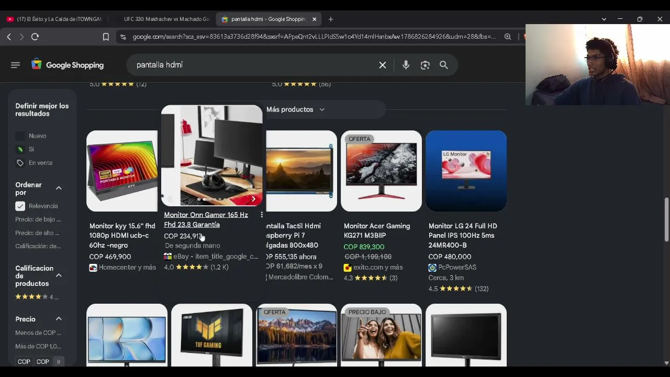
Task: Select Menos de COP price filter
Action: pyautogui.click(x=38, y=332)
